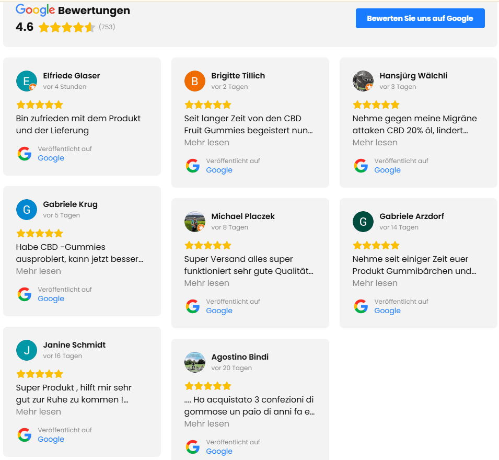499x460 pixels.
Task: Click the overall 4.6 star rating
Action: (66, 27)
